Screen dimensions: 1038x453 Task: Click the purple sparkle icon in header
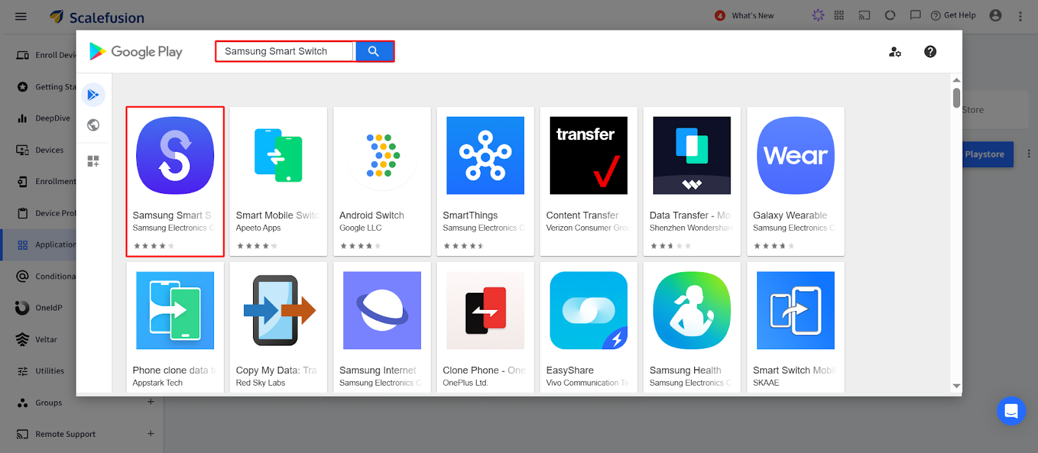coord(818,15)
